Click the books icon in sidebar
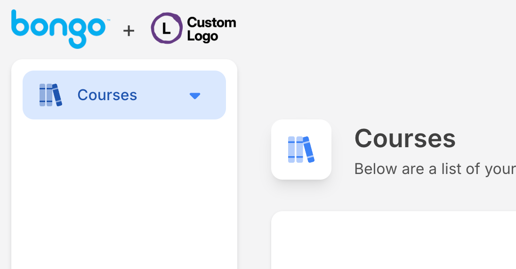Image resolution: width=516 pixels, height=269 pixels. [51, 95]
